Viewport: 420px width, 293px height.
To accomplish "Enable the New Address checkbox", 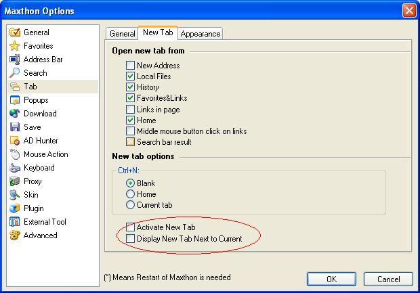I will [130, 65].
